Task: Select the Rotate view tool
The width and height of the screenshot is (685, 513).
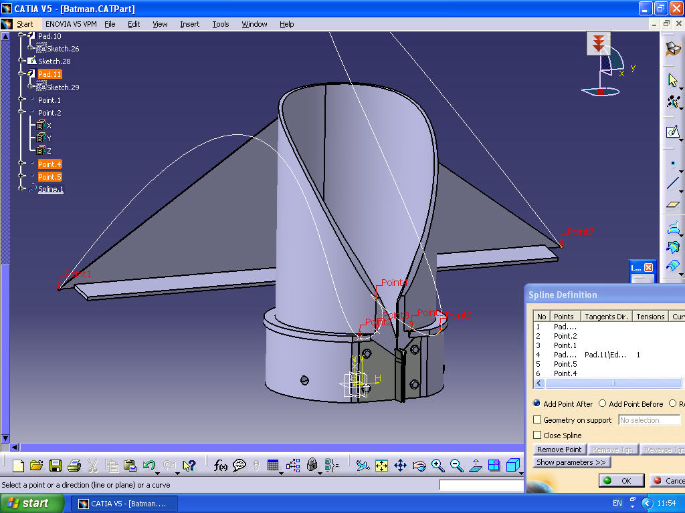Action: (419, 466)
